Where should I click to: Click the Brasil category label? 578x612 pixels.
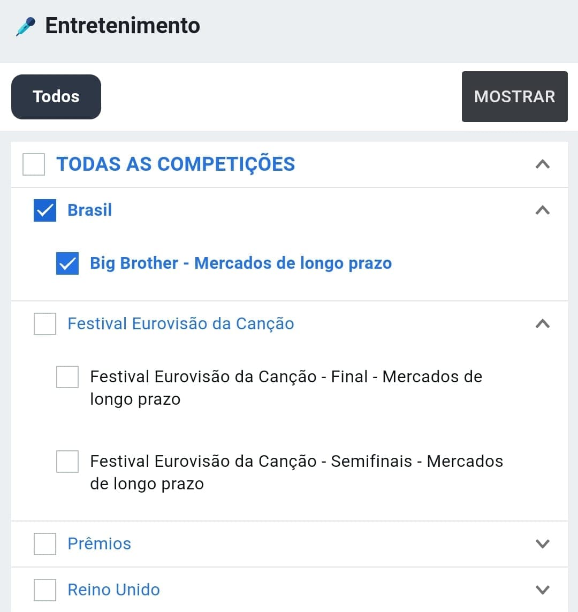click(90, 210)
